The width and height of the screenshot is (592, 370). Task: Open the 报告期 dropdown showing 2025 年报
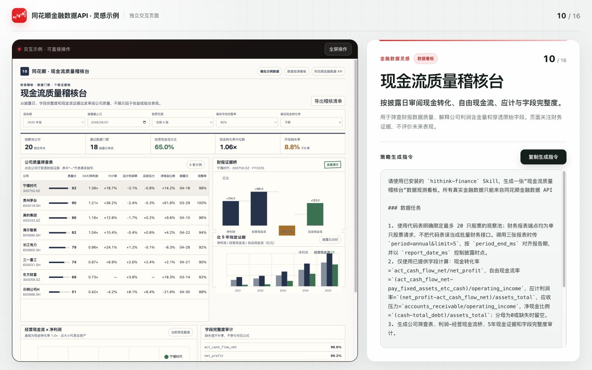tap(54, 122)
